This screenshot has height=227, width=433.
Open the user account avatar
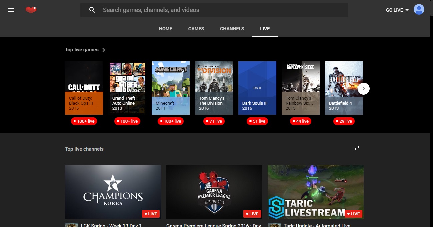tap(419, 10)
